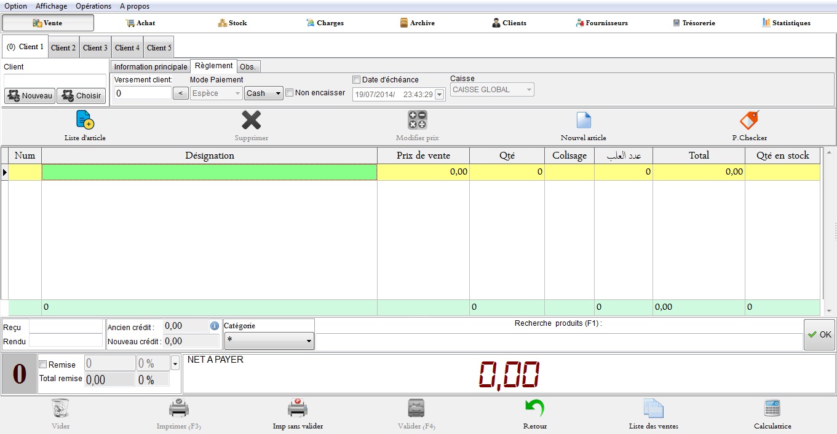Screen dimensions: 837x434
Task: Open Liste des ventes icon
Action: 653,408
